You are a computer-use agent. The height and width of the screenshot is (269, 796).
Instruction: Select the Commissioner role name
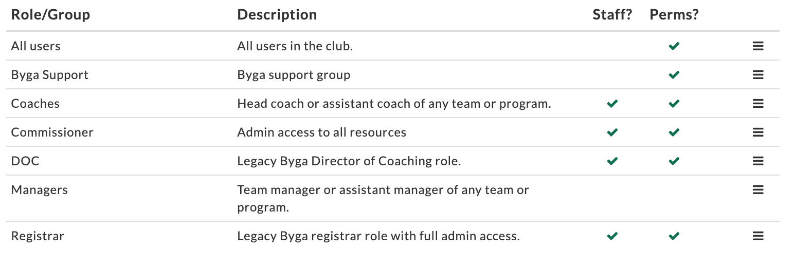[x=52, y=132]
